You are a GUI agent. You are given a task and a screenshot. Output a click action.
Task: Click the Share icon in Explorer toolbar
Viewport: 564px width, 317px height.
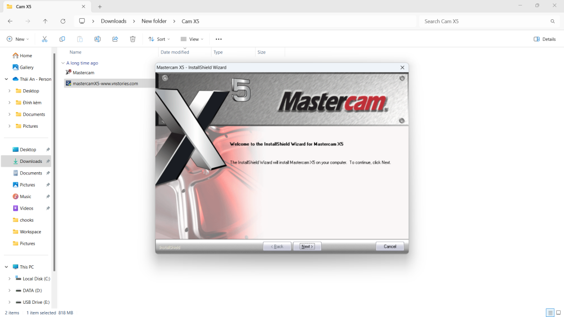click(x=115, y=39)
